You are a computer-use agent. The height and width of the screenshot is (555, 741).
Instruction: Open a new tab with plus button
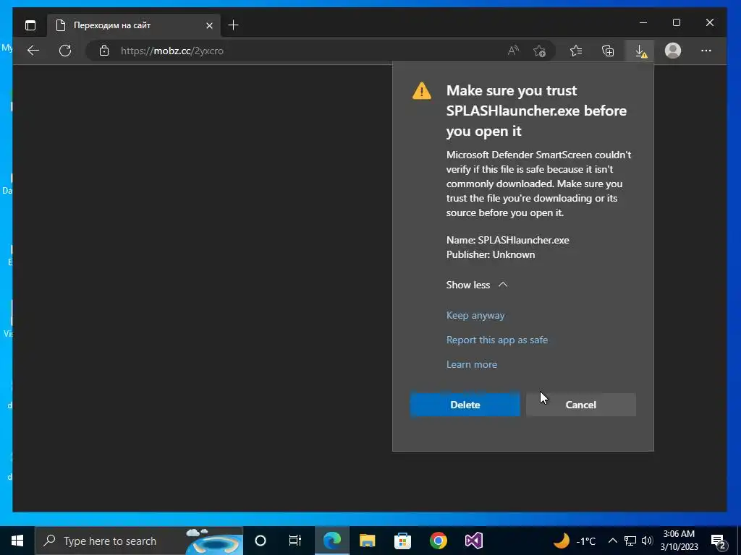[x=233, y=25]
